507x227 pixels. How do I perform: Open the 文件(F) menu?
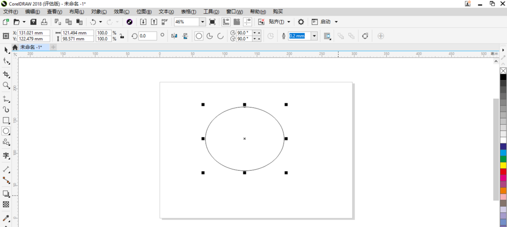11,12
